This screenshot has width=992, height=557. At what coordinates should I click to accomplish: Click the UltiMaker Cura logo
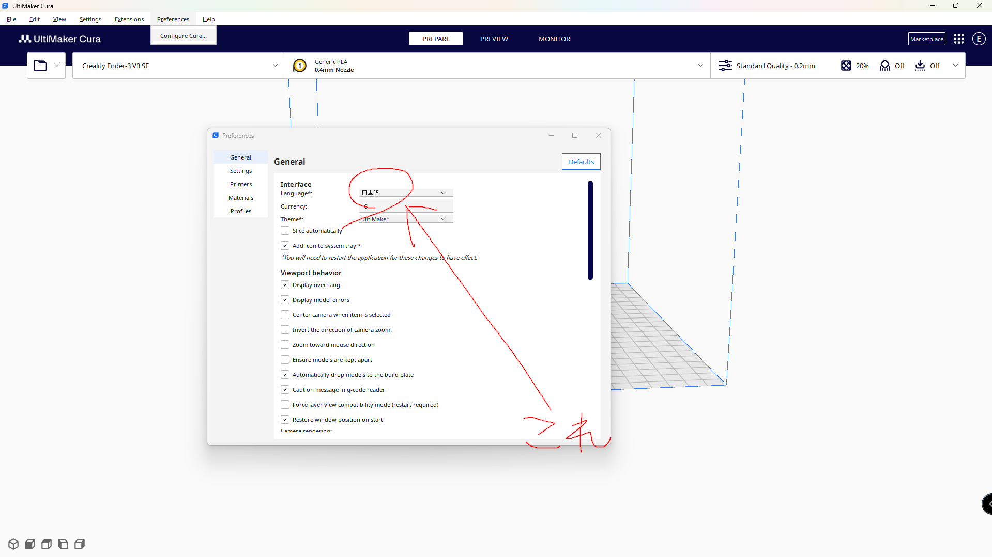[60, 39]
